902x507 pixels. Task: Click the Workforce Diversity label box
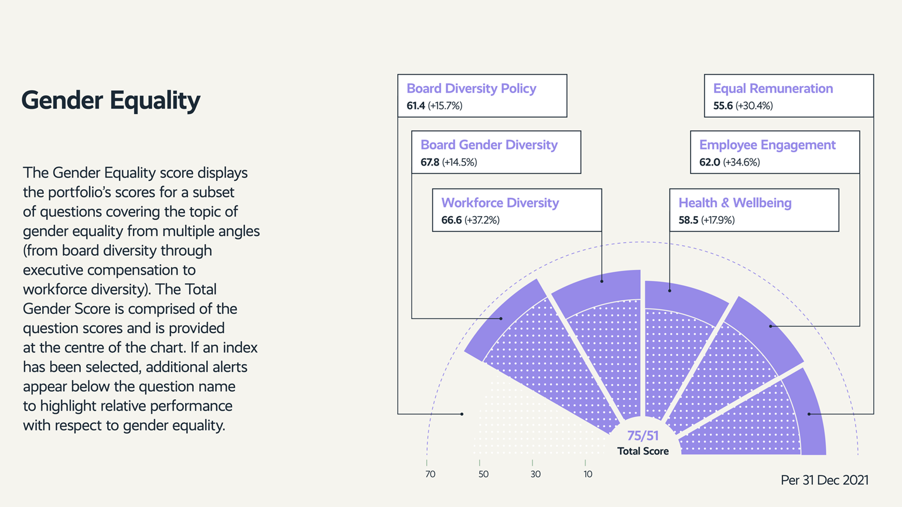point(517,210)
